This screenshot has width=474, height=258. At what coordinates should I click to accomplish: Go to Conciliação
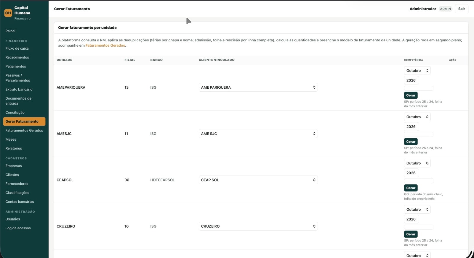pyautogui.click(x=15, y=113)
